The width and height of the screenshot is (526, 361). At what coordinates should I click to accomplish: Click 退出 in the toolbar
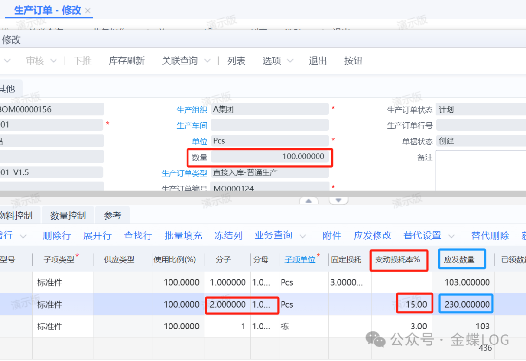click(x=318, y=61)
